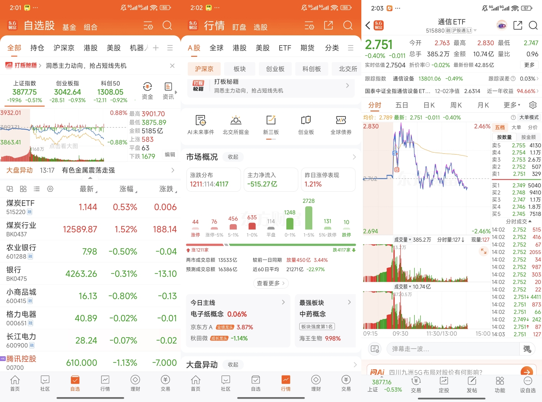Expand 今日主线 card chevron

point(283,302)
